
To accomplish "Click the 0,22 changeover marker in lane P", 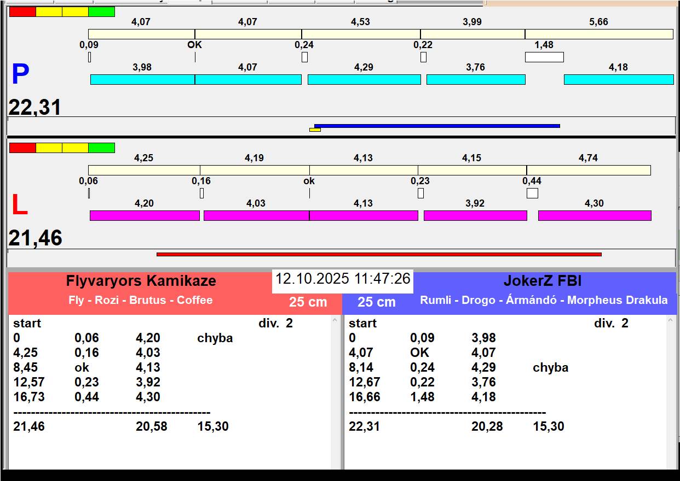I will pos(423,57).
